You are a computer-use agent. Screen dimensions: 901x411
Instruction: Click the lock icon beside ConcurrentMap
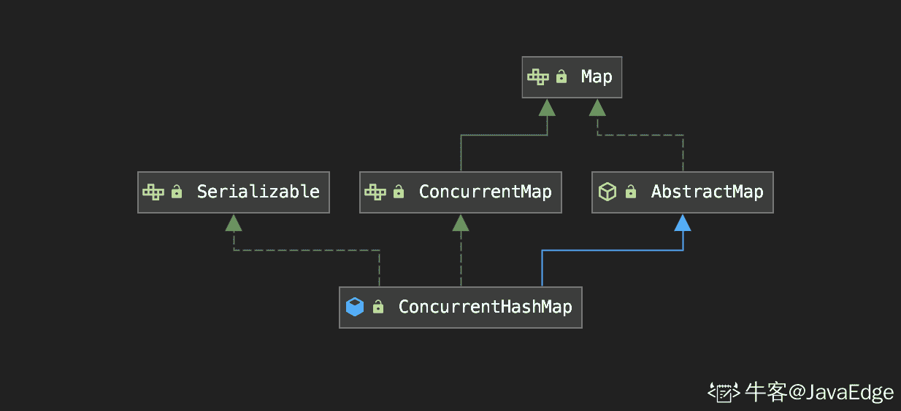pyautogui.click(x=398, y=192)
